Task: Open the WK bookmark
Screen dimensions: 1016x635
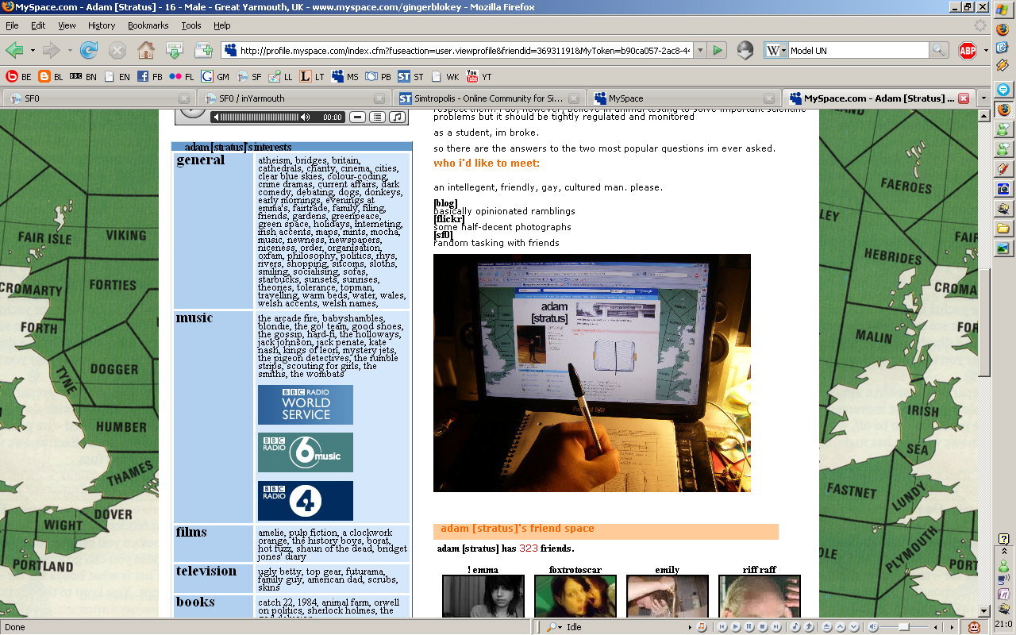Action: point(445,76)
